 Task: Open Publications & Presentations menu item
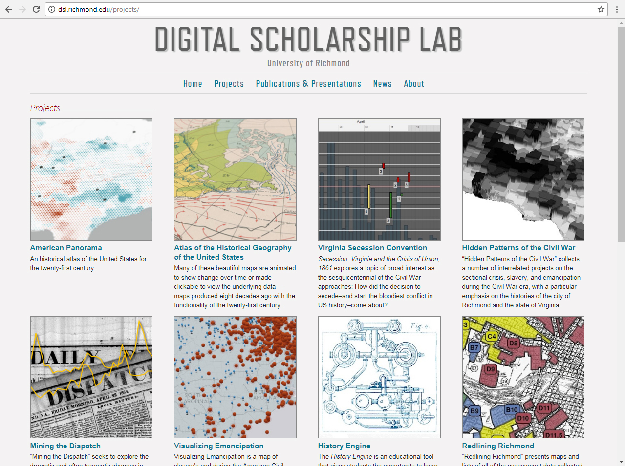pyautogui.click(x=308, y=84)
